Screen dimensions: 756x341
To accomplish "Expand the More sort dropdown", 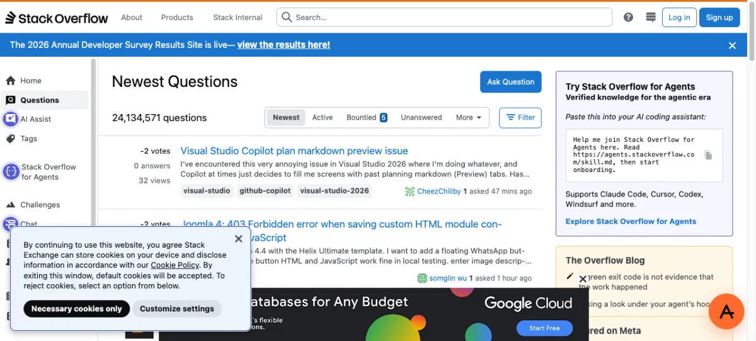I will pyautogui.click(x=469, y=117).
